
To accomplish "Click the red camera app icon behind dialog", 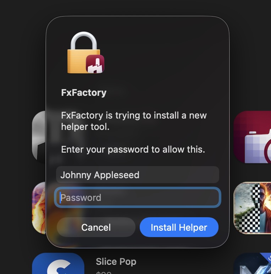I will pos(252,137).
